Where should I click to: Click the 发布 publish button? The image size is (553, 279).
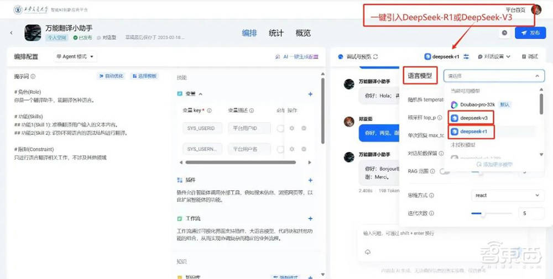click(x=530, y=33)
